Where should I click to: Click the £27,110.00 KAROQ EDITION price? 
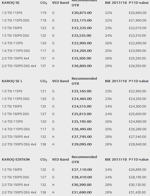(82, 170)
